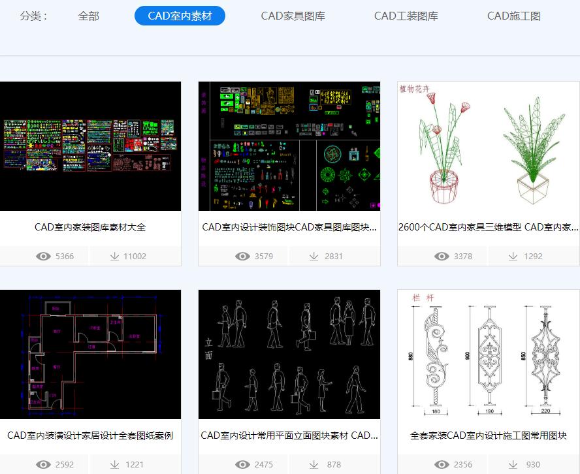
Task: Open the 全套家装CAD室内设计施工图常用图块 link
Action: tap(488, 436)
